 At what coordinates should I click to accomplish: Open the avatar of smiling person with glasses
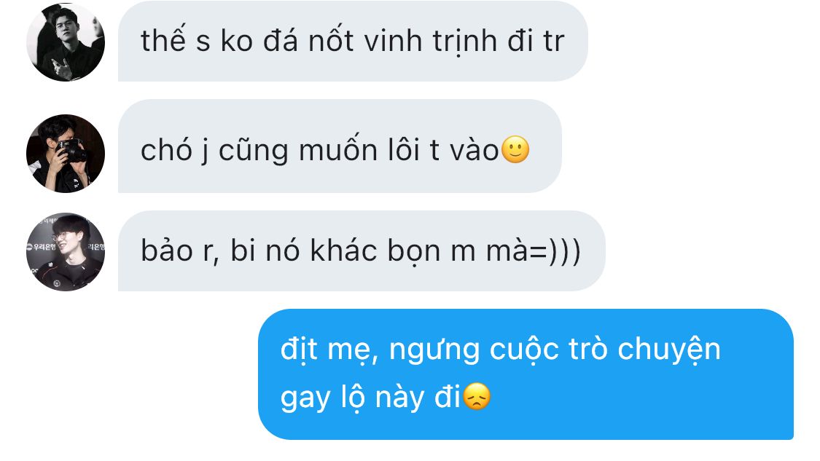coord(66,252)
